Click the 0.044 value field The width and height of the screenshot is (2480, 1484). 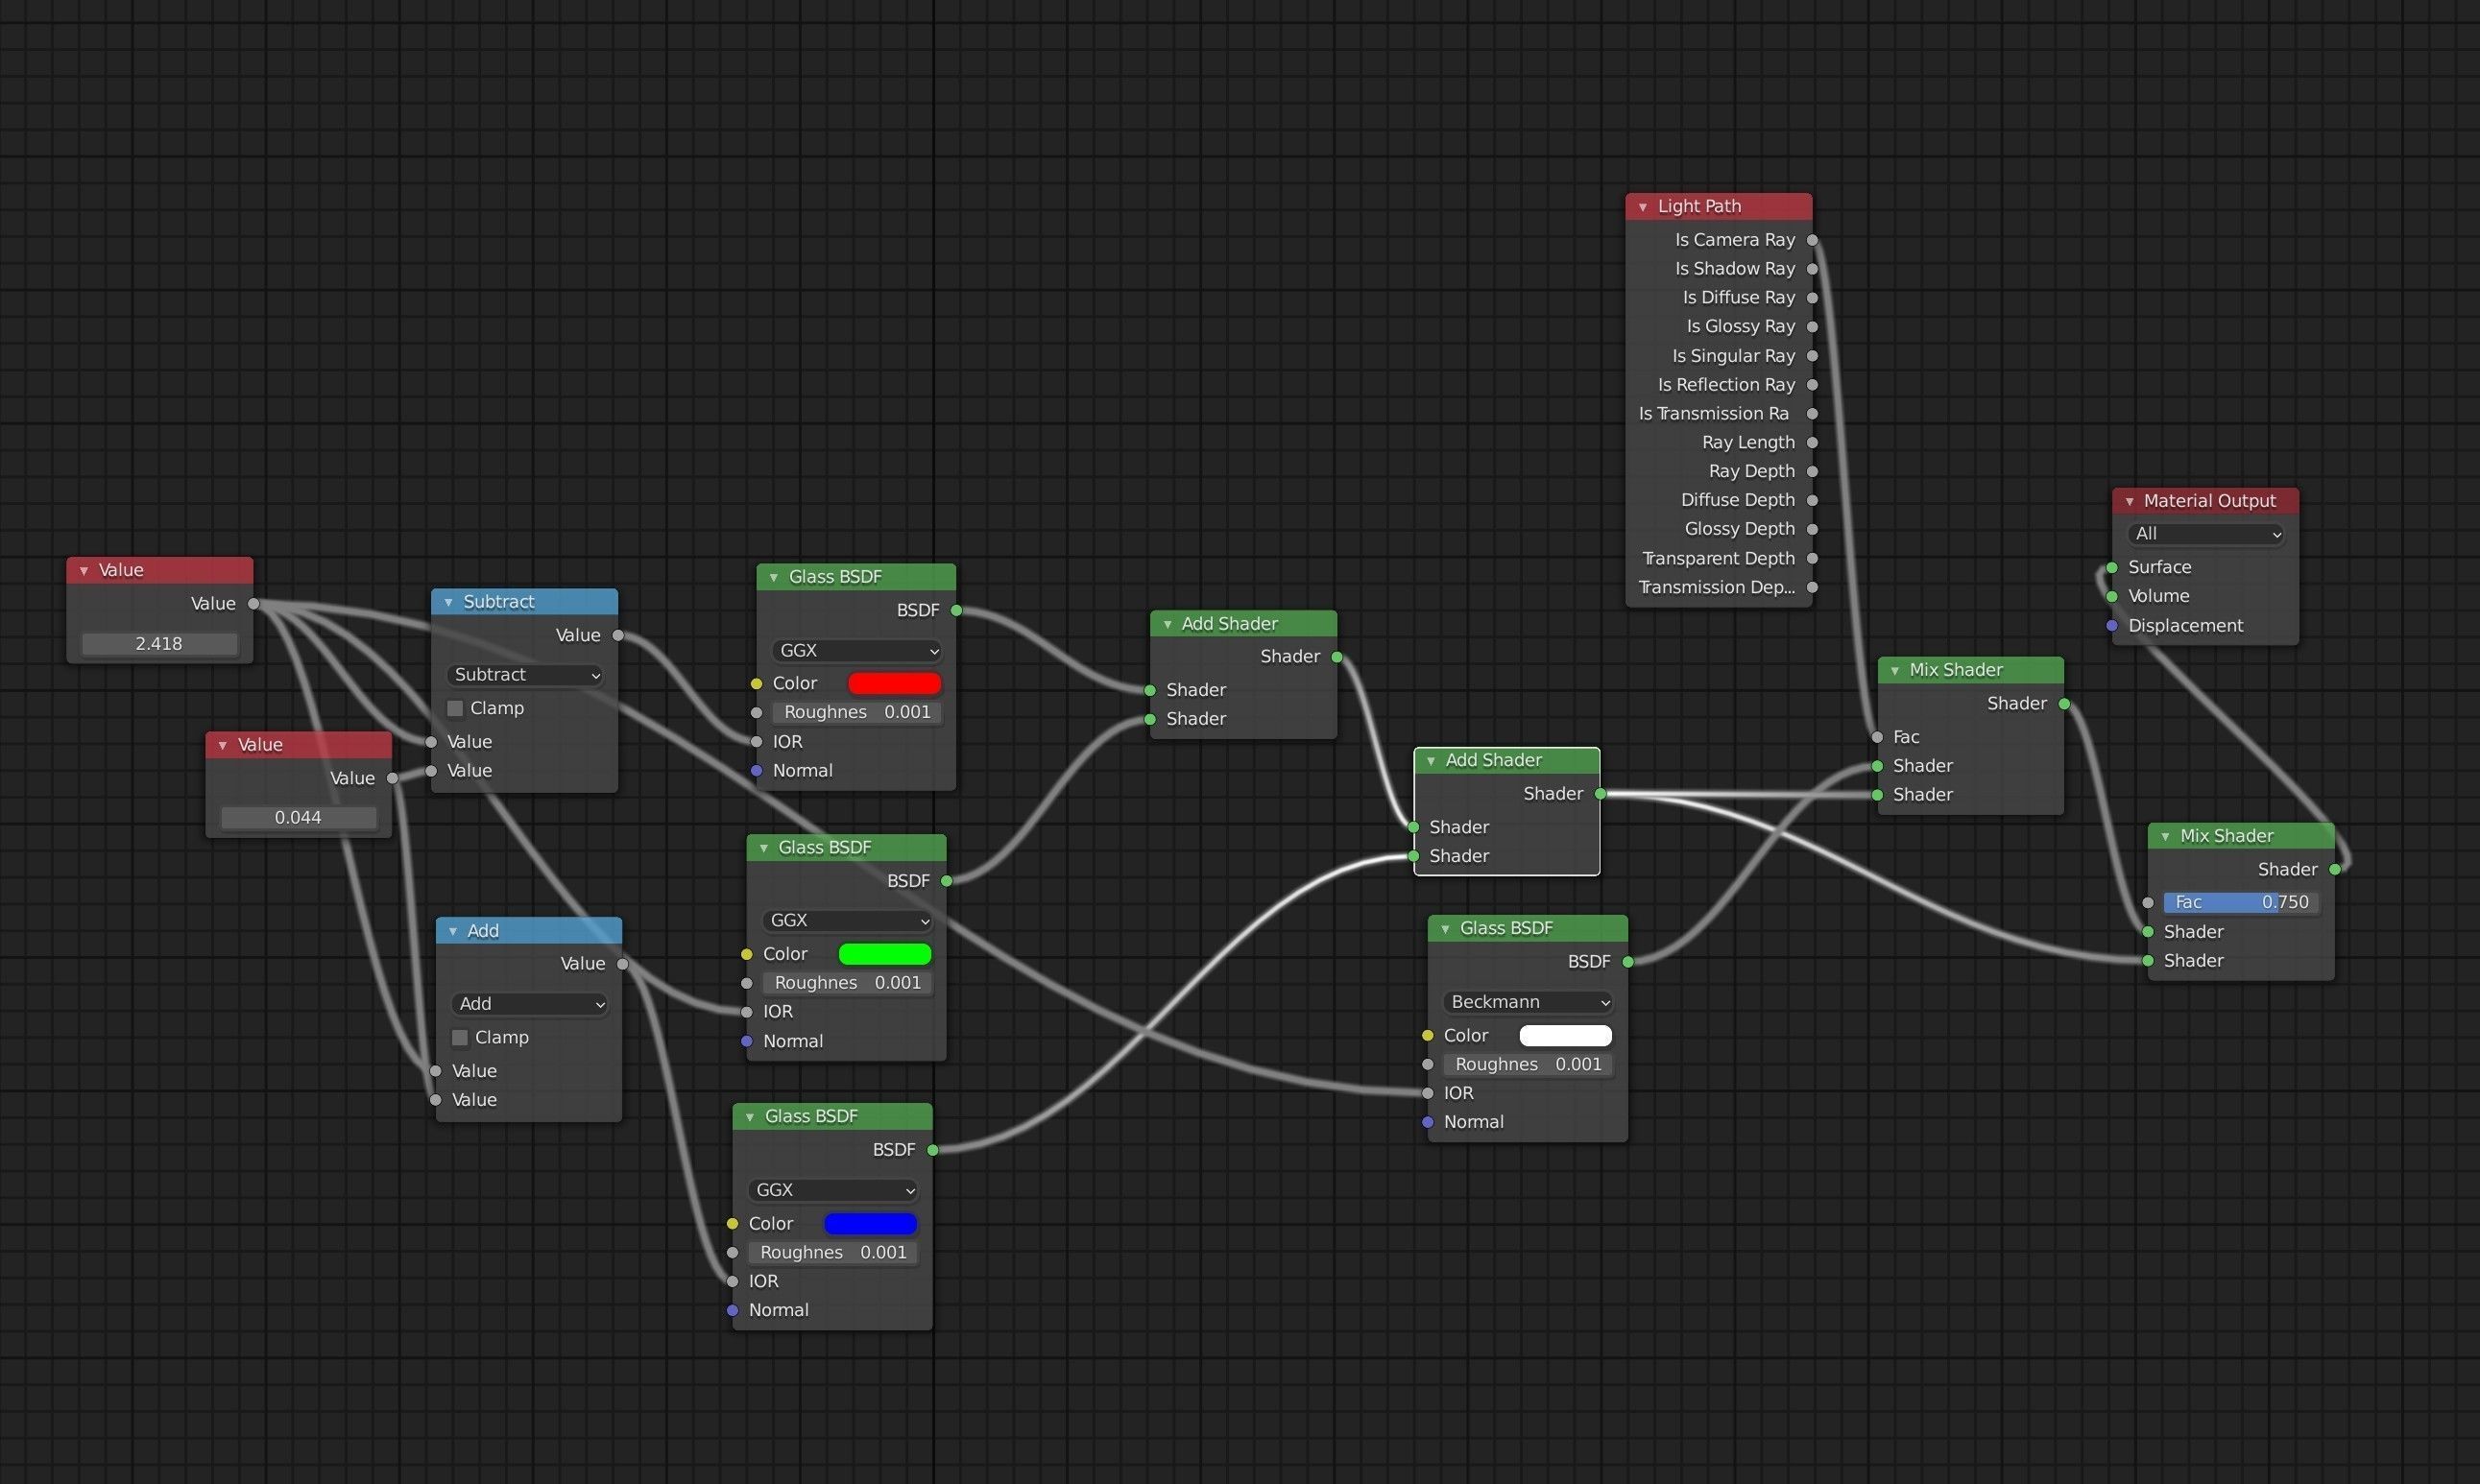[298, 818]
